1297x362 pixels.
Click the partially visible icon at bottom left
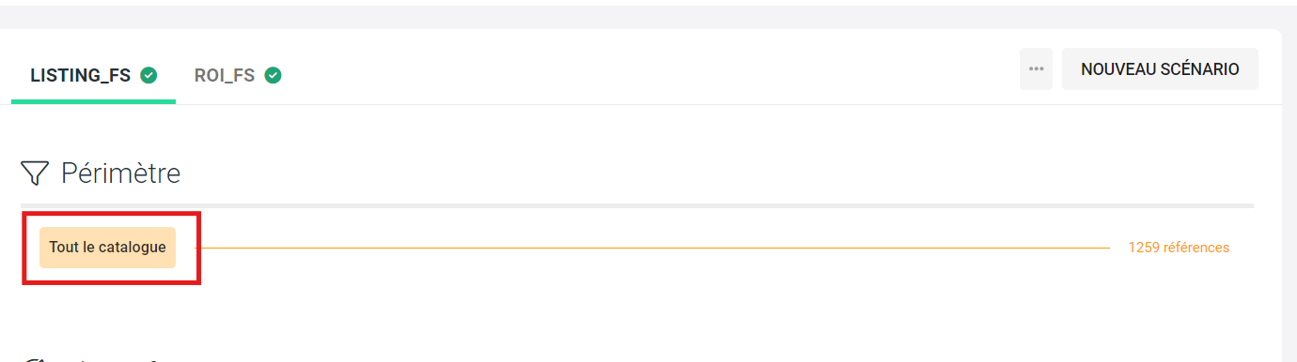point(35,358)
